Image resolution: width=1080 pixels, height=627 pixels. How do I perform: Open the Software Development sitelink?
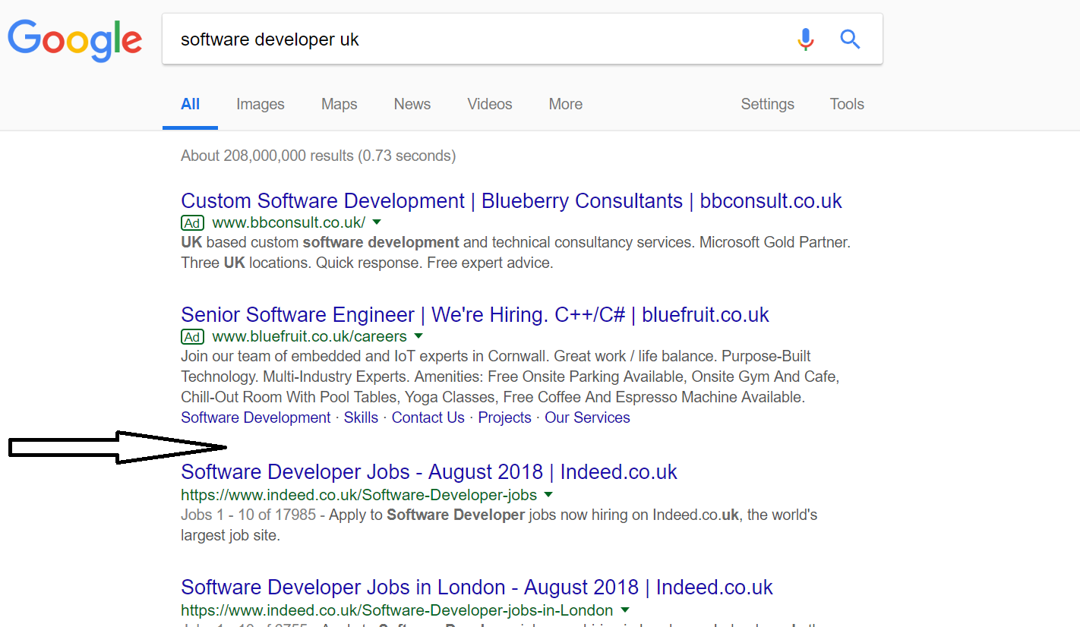(256, 417)
